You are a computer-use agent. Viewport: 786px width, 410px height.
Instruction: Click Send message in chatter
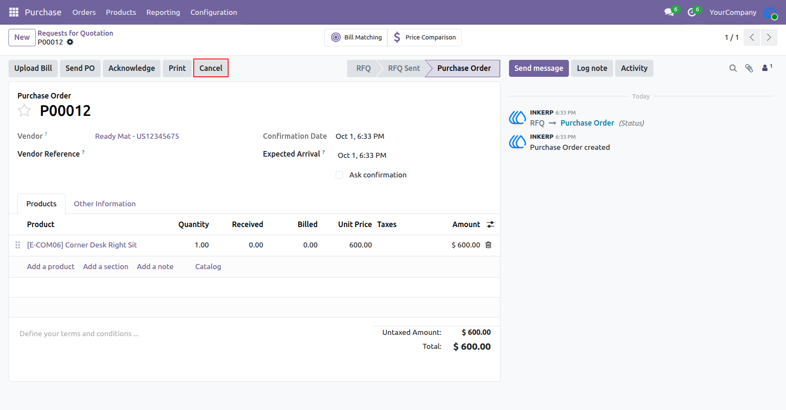[539, 68]
